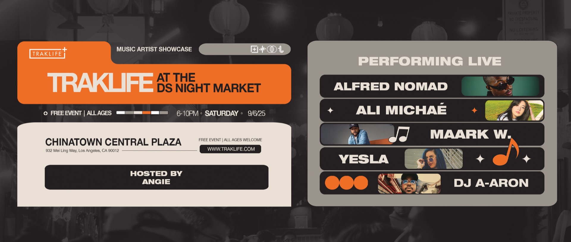Click the curly squiggle icon in gray pill
The height and width of the screenshot is (242, 571).
point(281,49)
